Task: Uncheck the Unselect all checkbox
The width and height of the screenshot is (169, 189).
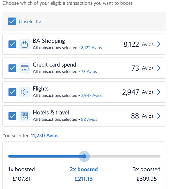Action: click(12, 21)
